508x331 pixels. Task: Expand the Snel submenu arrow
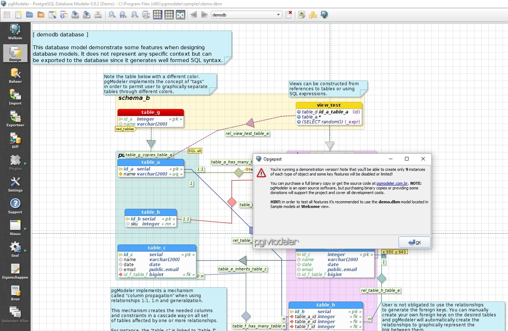coord(26,251)
